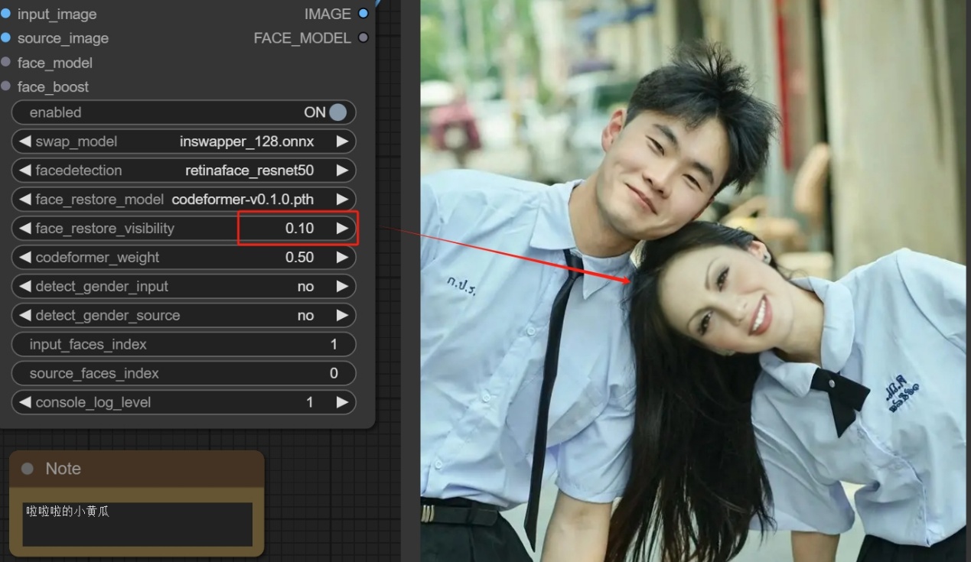Switch detect_gender_source using left arrow
The height and width of the screenshot is (562, 971).
click(x=25, y=316)
